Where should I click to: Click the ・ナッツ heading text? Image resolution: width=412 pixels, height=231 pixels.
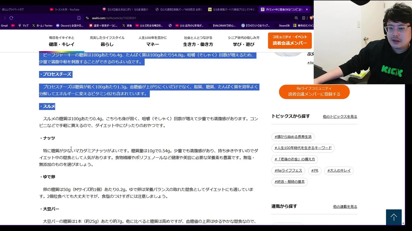pos(47,138)
